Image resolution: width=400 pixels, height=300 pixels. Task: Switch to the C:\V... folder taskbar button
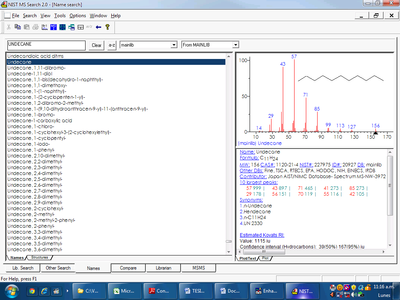89,291
